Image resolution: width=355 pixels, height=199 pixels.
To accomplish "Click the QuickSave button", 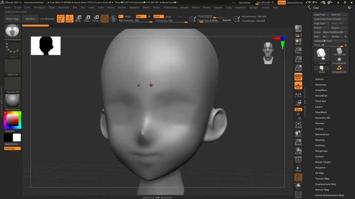I will click(245, 3).
